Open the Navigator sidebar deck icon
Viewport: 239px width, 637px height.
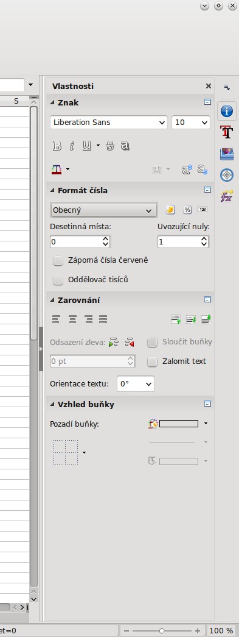227,175
